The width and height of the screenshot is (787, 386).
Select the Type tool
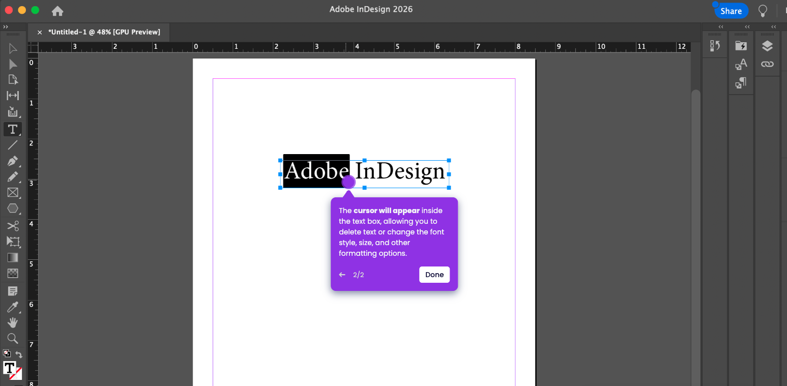13,129
